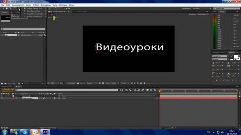Open the Animation menu
241x135 pixels.
[46, 5]
